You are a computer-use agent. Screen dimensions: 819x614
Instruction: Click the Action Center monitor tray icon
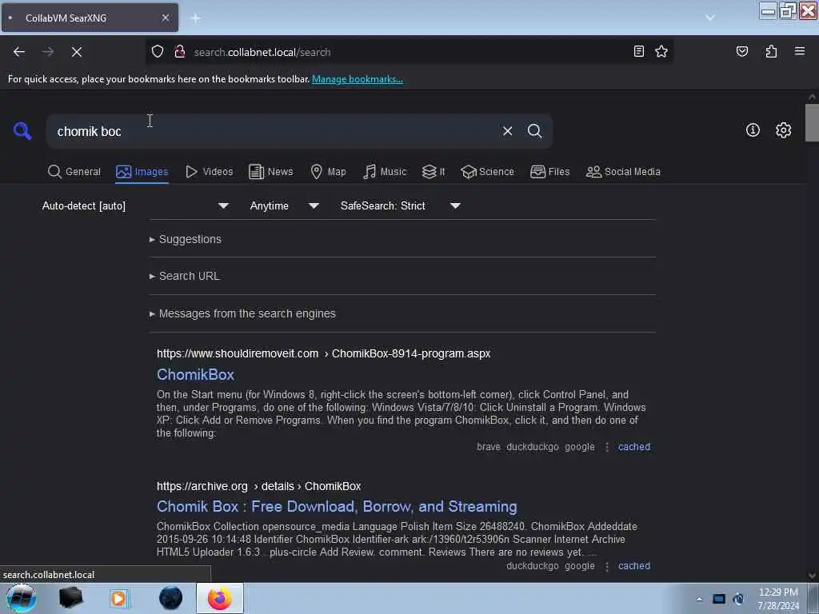tap(719, 599)
